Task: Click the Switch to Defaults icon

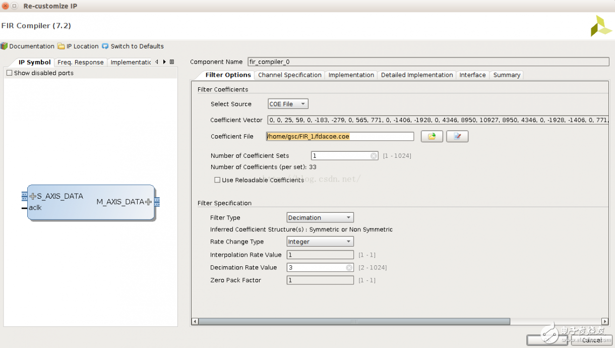Action: [x=105, y=46]
